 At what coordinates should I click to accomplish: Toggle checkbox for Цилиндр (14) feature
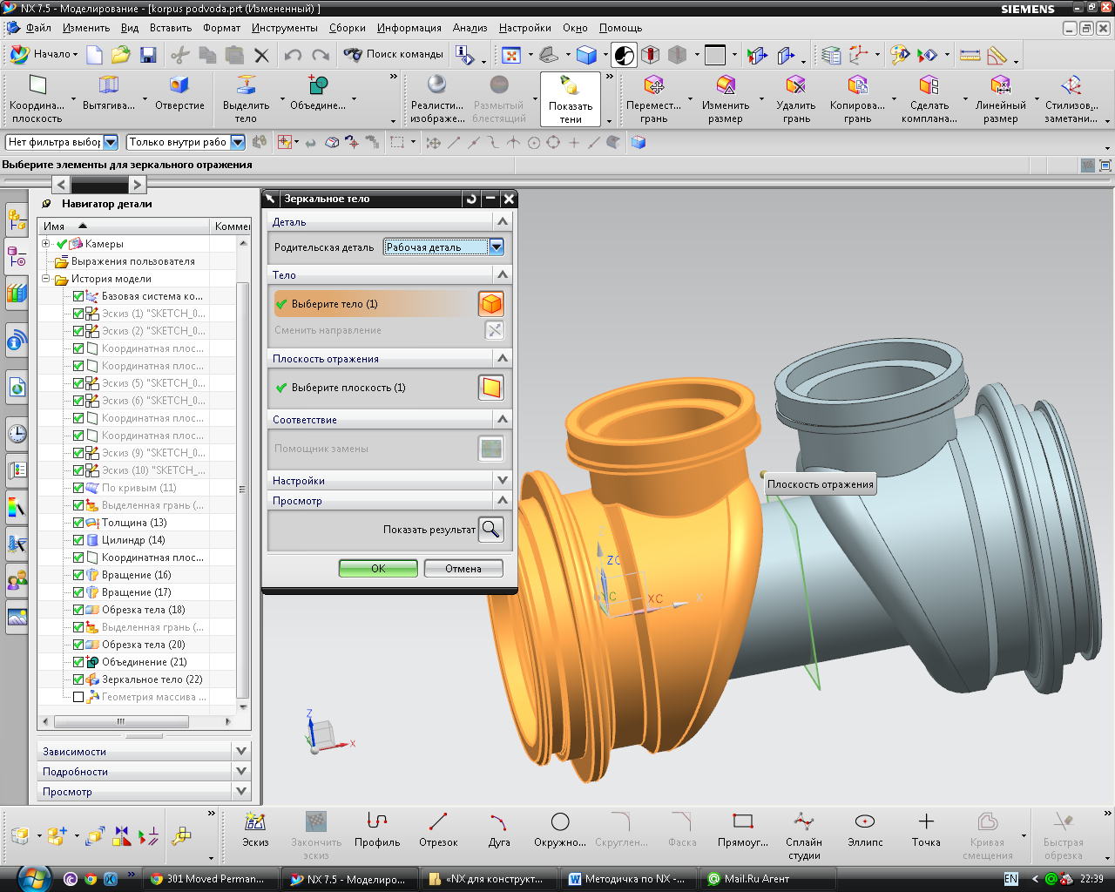click(x=78, y=540)
